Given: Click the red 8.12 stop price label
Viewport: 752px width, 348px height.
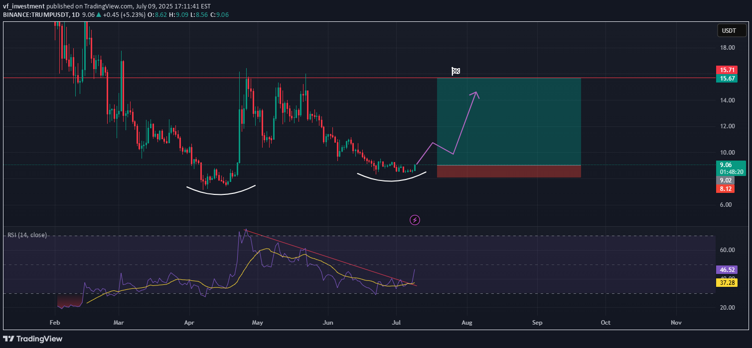Looking at the screenshot, I should (x=725, y=189).
